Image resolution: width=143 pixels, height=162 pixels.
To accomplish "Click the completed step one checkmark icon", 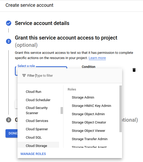I will pyautogui.click(x=9, y=23).
